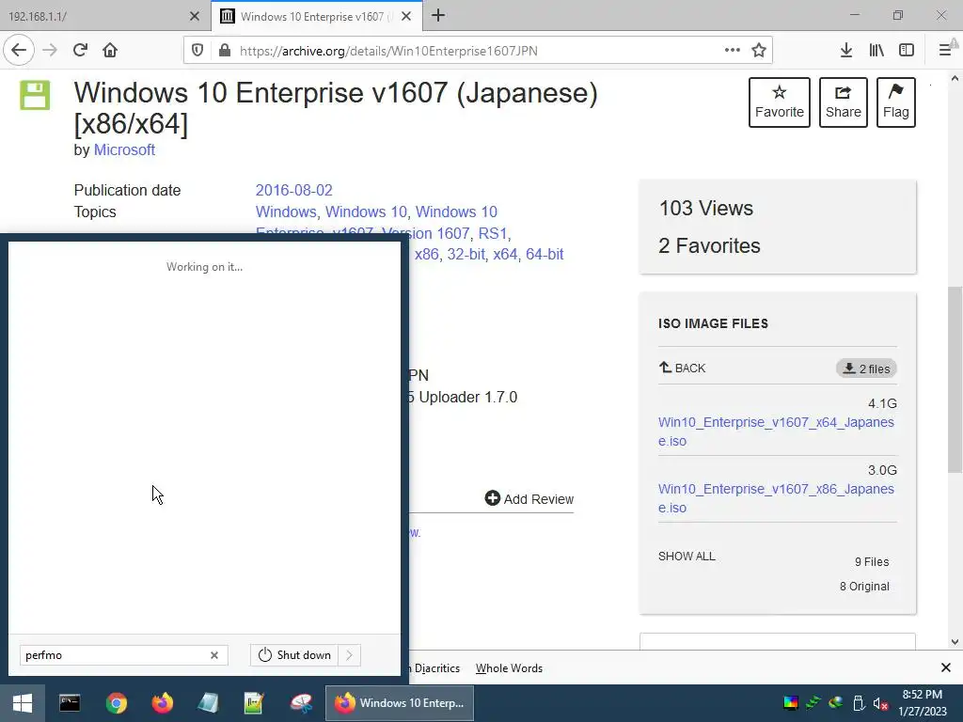Open the blue notebook taskbar app

pyautogui.click(x=208, y=703)
